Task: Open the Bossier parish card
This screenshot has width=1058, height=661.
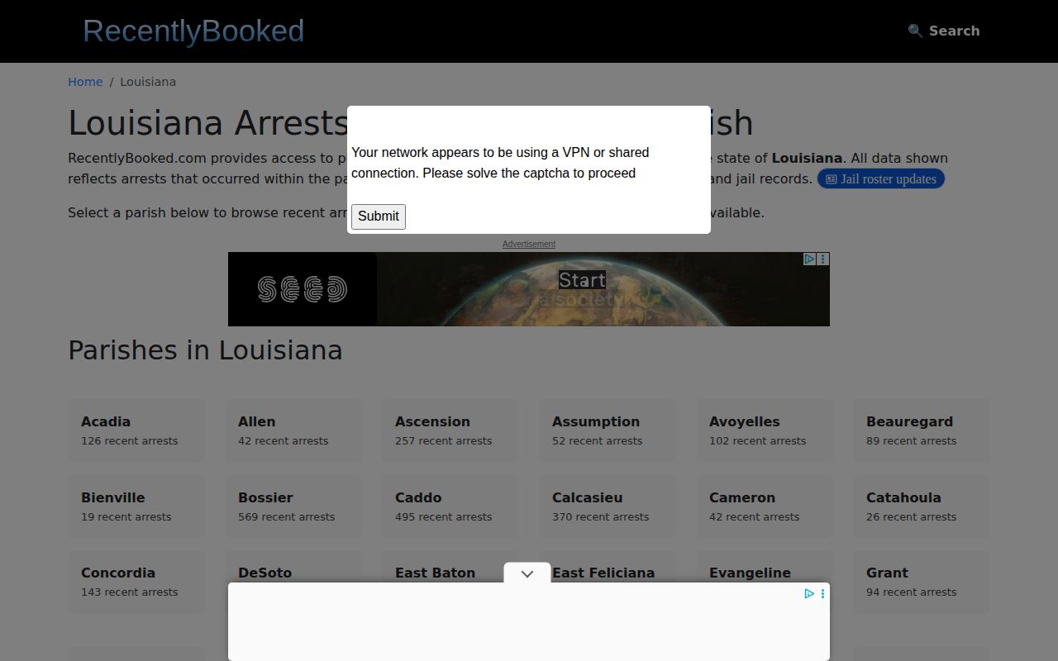Action: [x=293, y=506]
